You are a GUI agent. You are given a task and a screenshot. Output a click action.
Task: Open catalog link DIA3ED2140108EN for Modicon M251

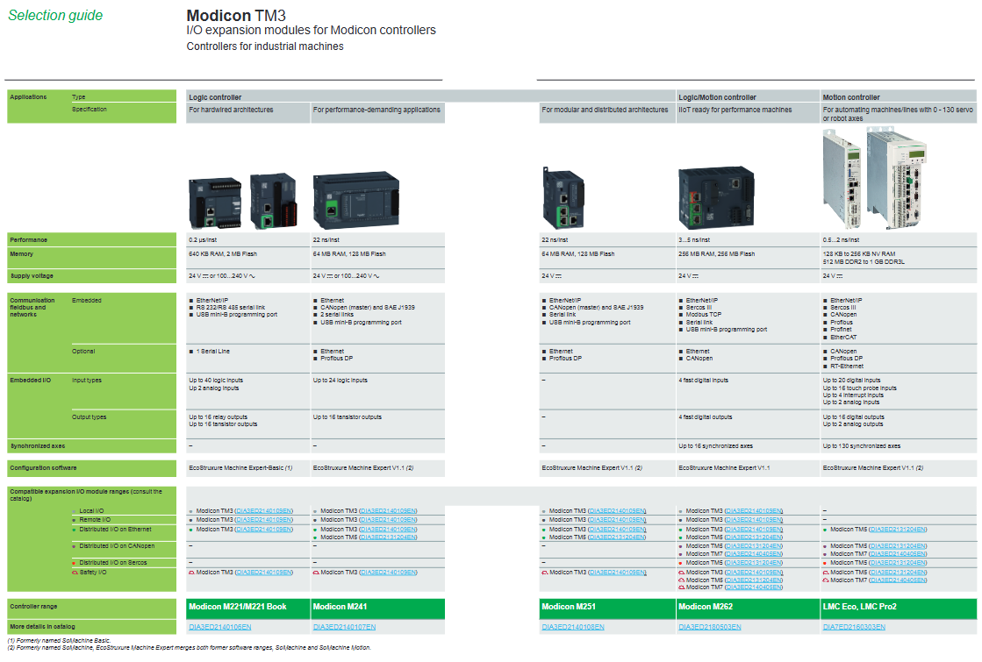(573, 627)
